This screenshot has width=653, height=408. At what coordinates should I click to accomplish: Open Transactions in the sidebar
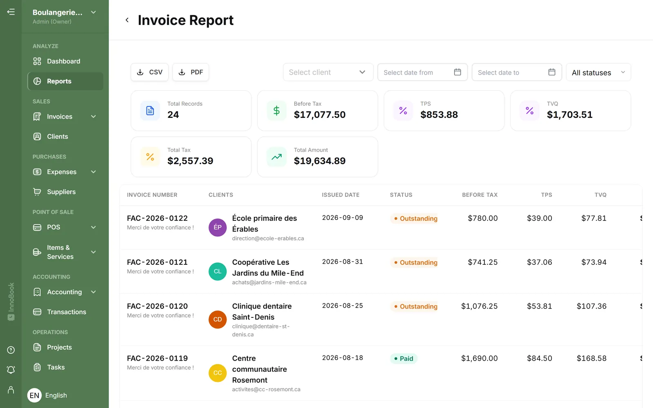[x=65, y=312]
